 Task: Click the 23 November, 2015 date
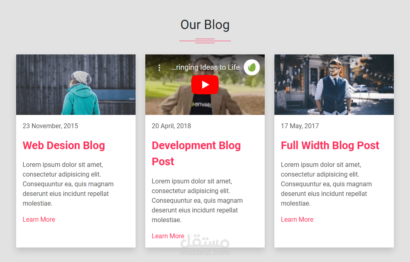coord(50,126)
